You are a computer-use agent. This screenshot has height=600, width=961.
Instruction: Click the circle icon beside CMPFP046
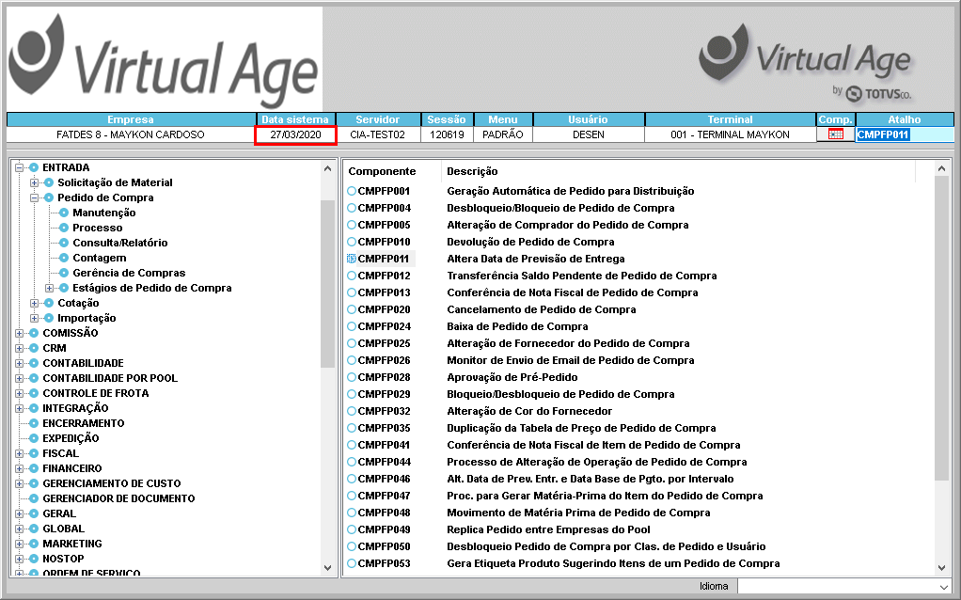coord(352,479)
